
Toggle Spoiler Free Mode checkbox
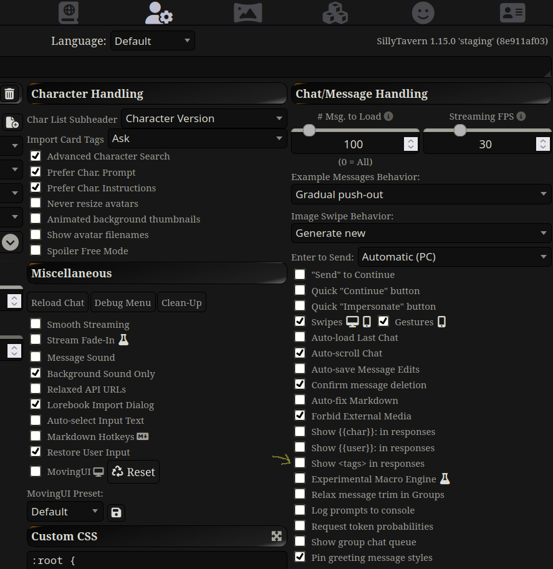tap(36, 250)
